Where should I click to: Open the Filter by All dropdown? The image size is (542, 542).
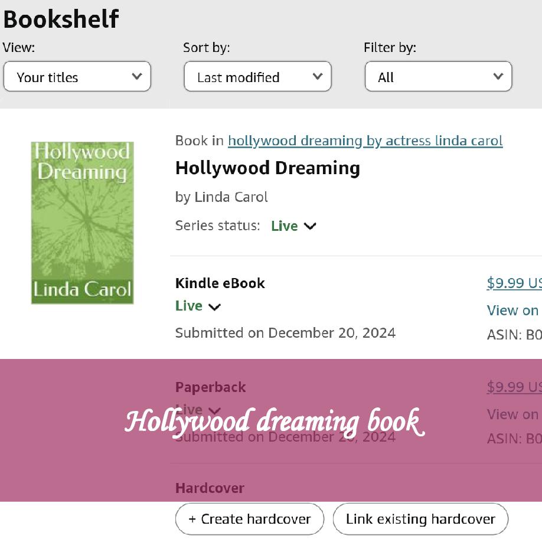click(x=437, y=77)
